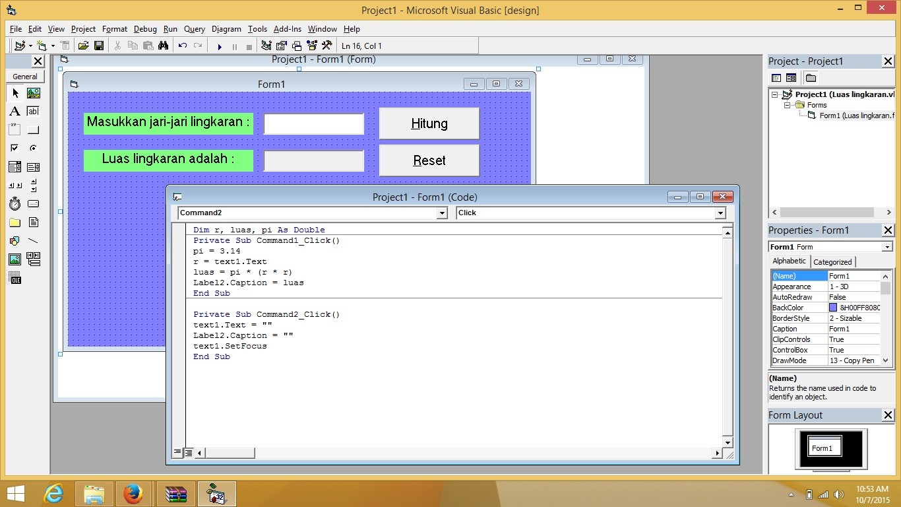901x507 pixels.
Task: Collapse the Forms folder node
Action: [787, 105]
